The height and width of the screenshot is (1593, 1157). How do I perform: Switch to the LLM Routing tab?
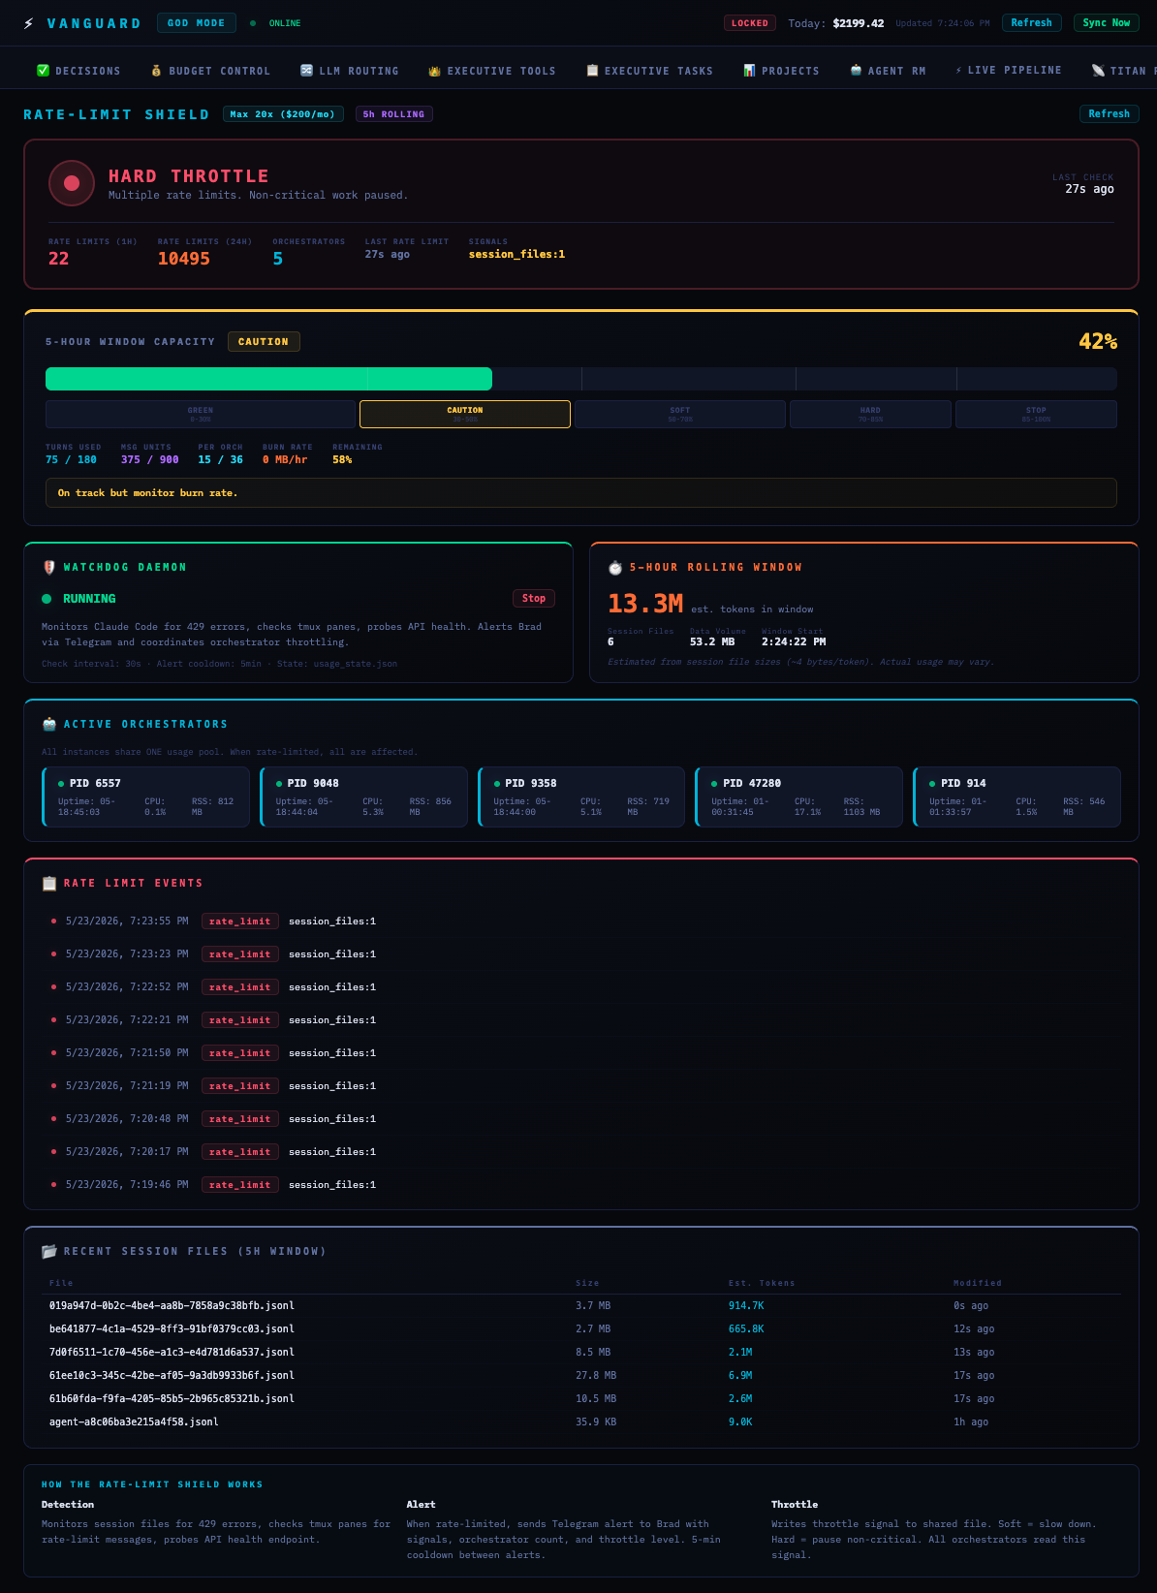350,71
